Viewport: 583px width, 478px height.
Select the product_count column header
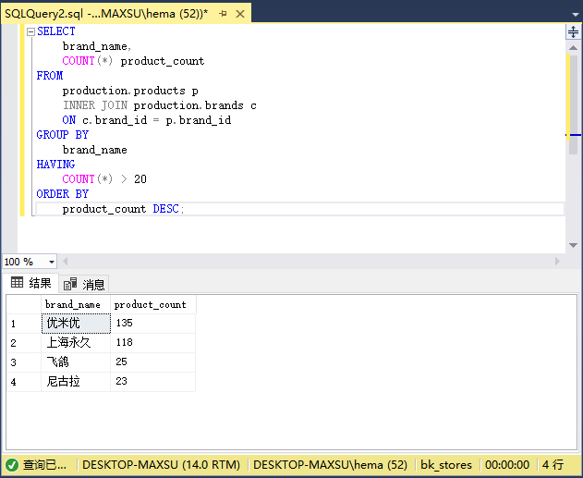[x=152, y=305]
